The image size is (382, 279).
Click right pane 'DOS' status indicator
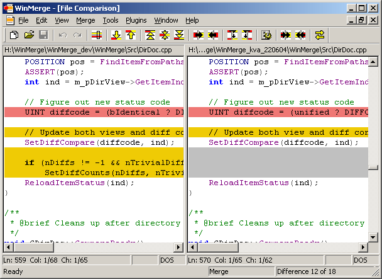(365, 260)
